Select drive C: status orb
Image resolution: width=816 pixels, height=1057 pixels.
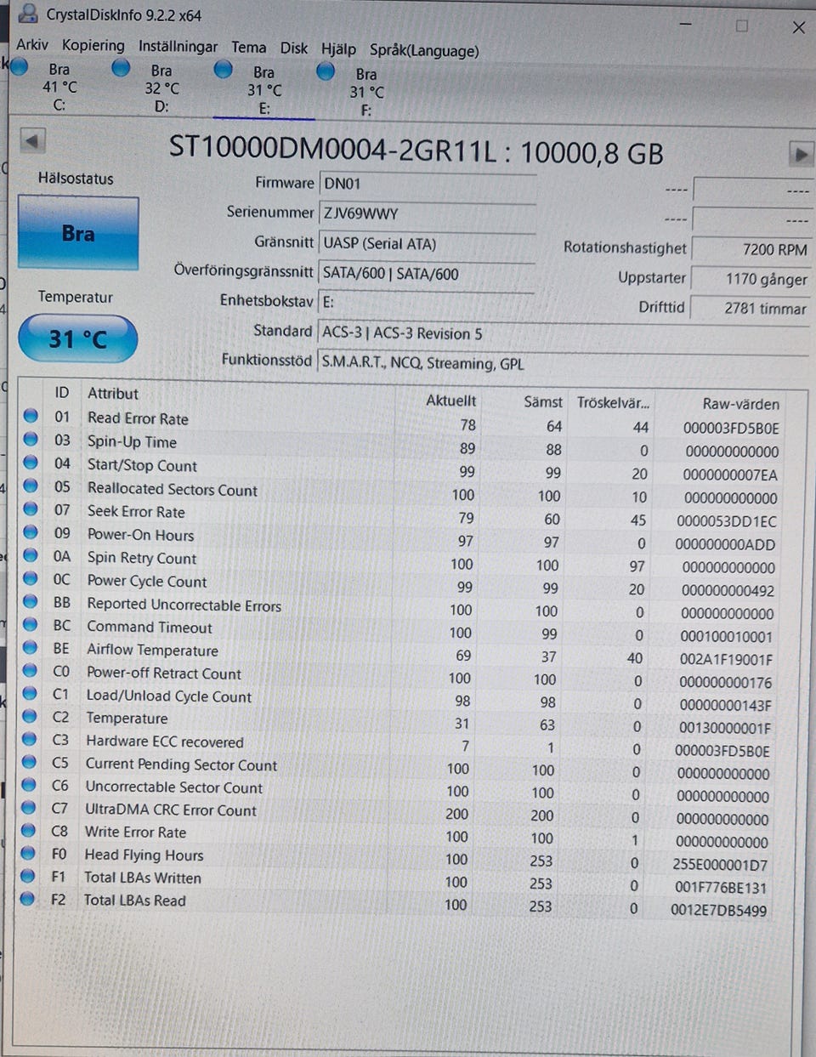point(18,65)
